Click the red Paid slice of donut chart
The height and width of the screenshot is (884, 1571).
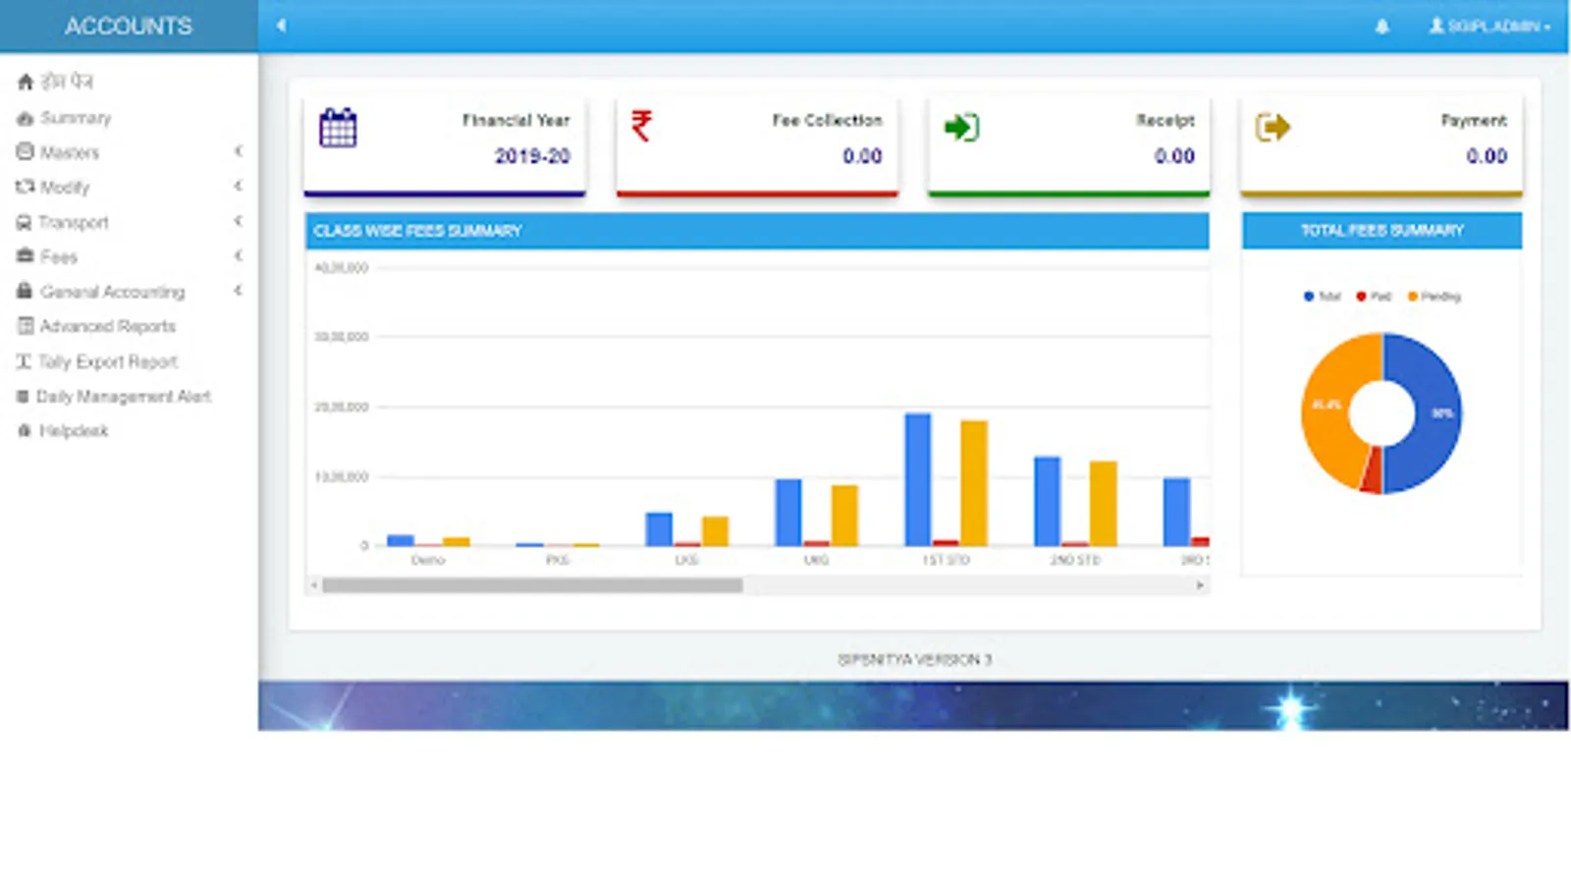tap(1372, 470)
